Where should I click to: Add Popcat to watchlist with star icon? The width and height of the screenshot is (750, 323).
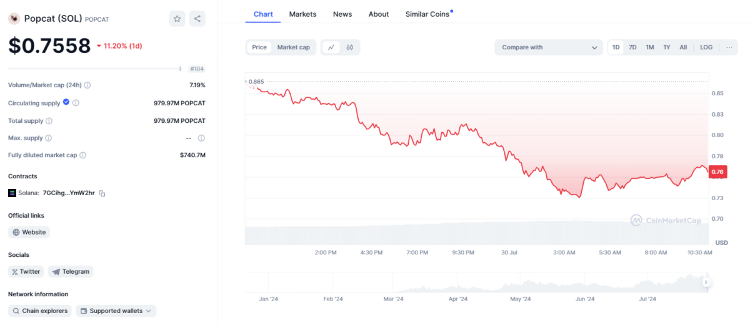click(177, 19)
